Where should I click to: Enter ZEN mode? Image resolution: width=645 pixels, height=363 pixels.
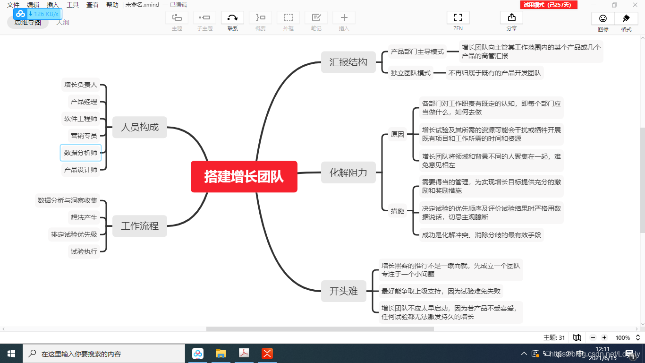coord(458,17)
